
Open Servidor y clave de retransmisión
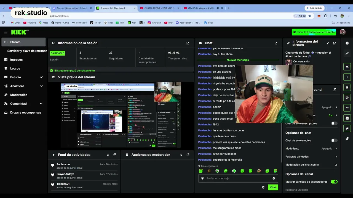coord(27,51)
